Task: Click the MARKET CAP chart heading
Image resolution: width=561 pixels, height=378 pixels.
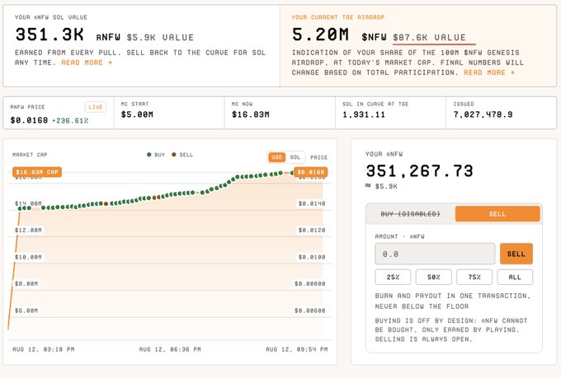Action: coord(30,155)
